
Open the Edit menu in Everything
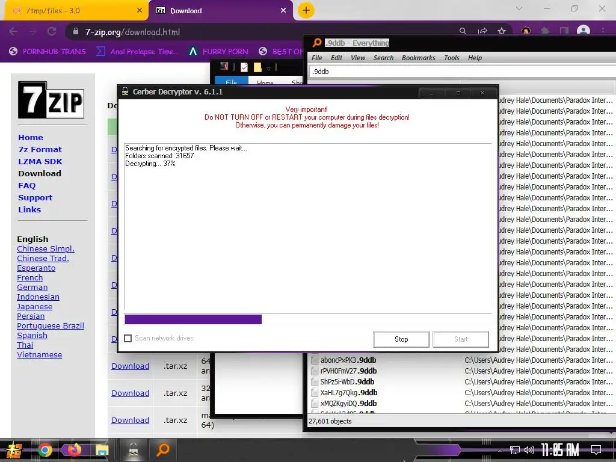(x=336, y=58)
